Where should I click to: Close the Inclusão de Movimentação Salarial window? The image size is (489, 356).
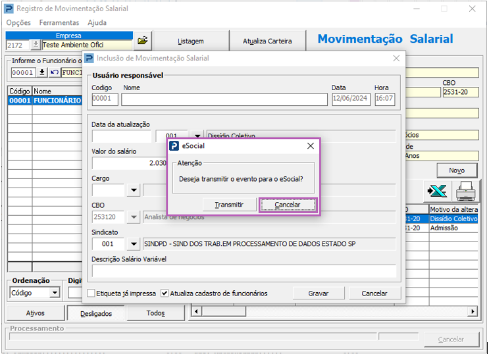tap(396, 59)
